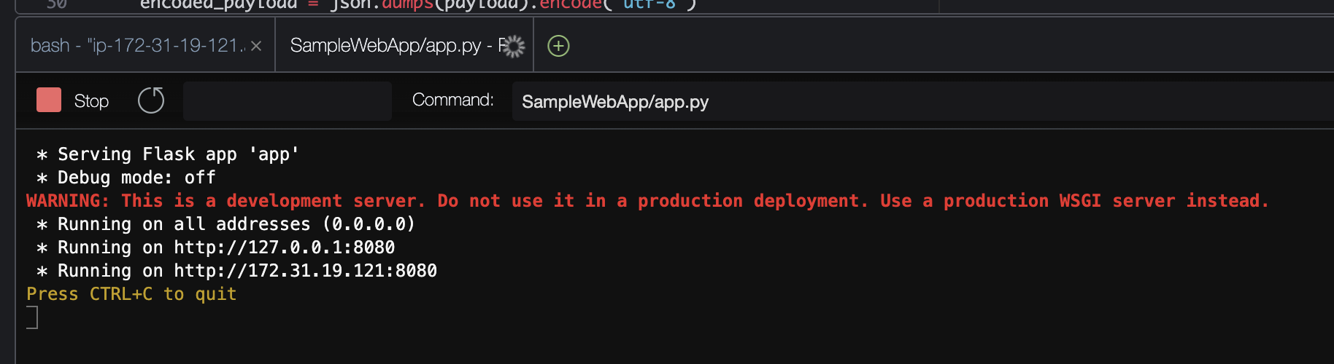Click the loading spinner on app.py tab
The width and height of the screenshot is (1334, 364).
[514, 47]
